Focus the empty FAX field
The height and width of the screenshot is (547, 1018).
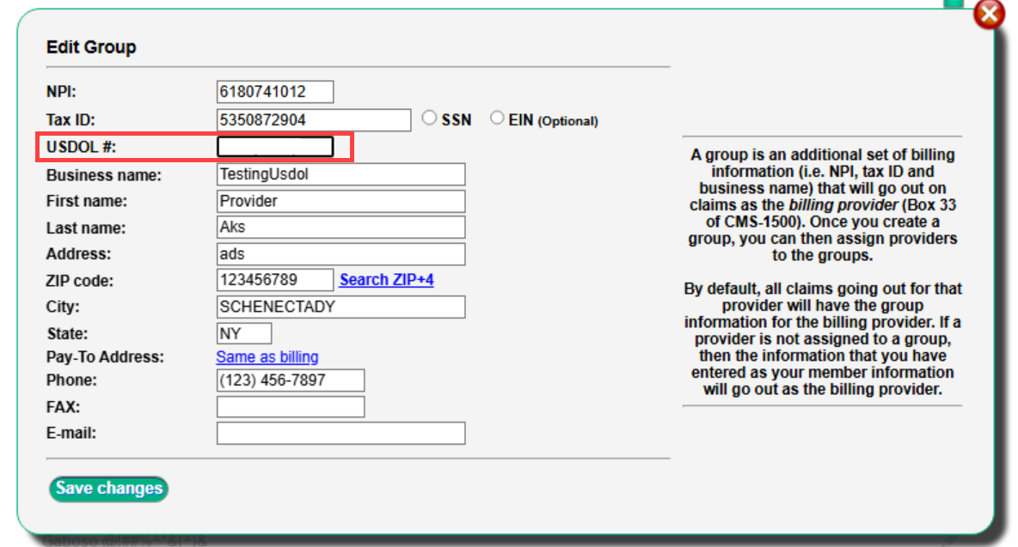point(290,406)
